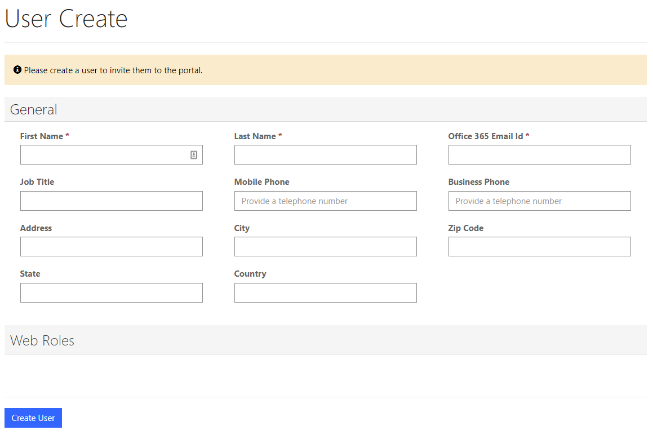This screenshot has height=448, width=653.
Task: Click the Business Phone label
Action: [478, 182]
